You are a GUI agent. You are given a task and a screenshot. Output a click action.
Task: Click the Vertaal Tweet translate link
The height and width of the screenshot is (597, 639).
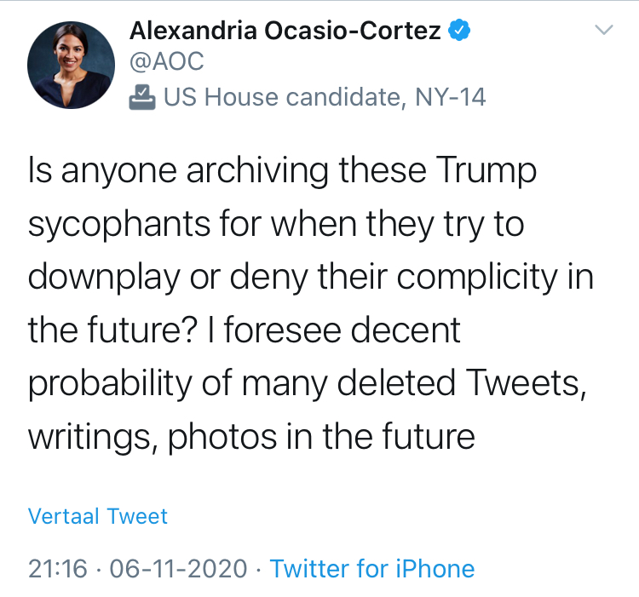97,516
